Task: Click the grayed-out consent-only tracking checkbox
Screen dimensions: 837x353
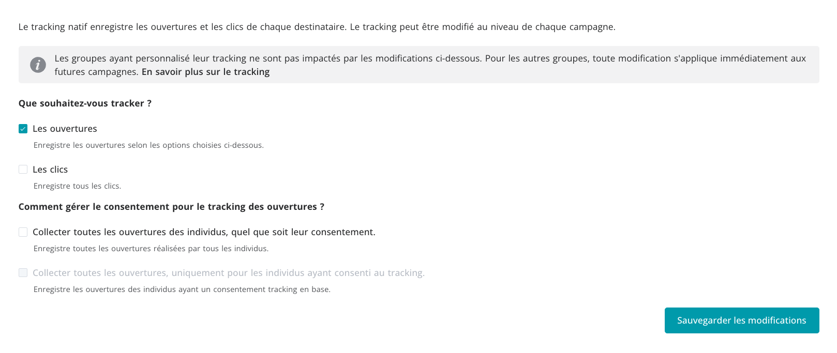Action: click(23, 273)
